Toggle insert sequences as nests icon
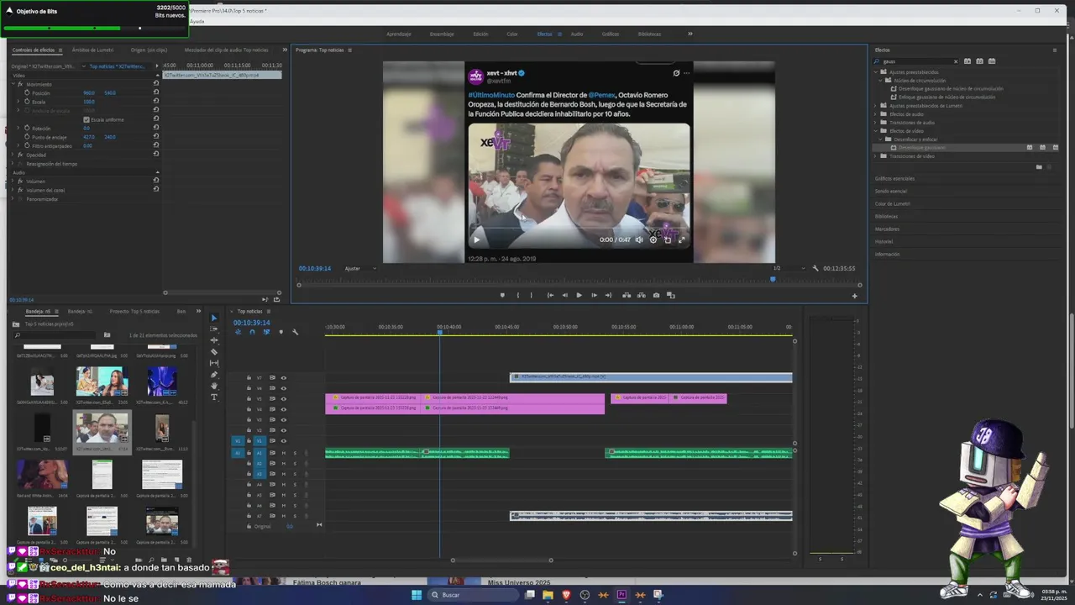This screenshot has height=605, width=1075. point(238,332)
